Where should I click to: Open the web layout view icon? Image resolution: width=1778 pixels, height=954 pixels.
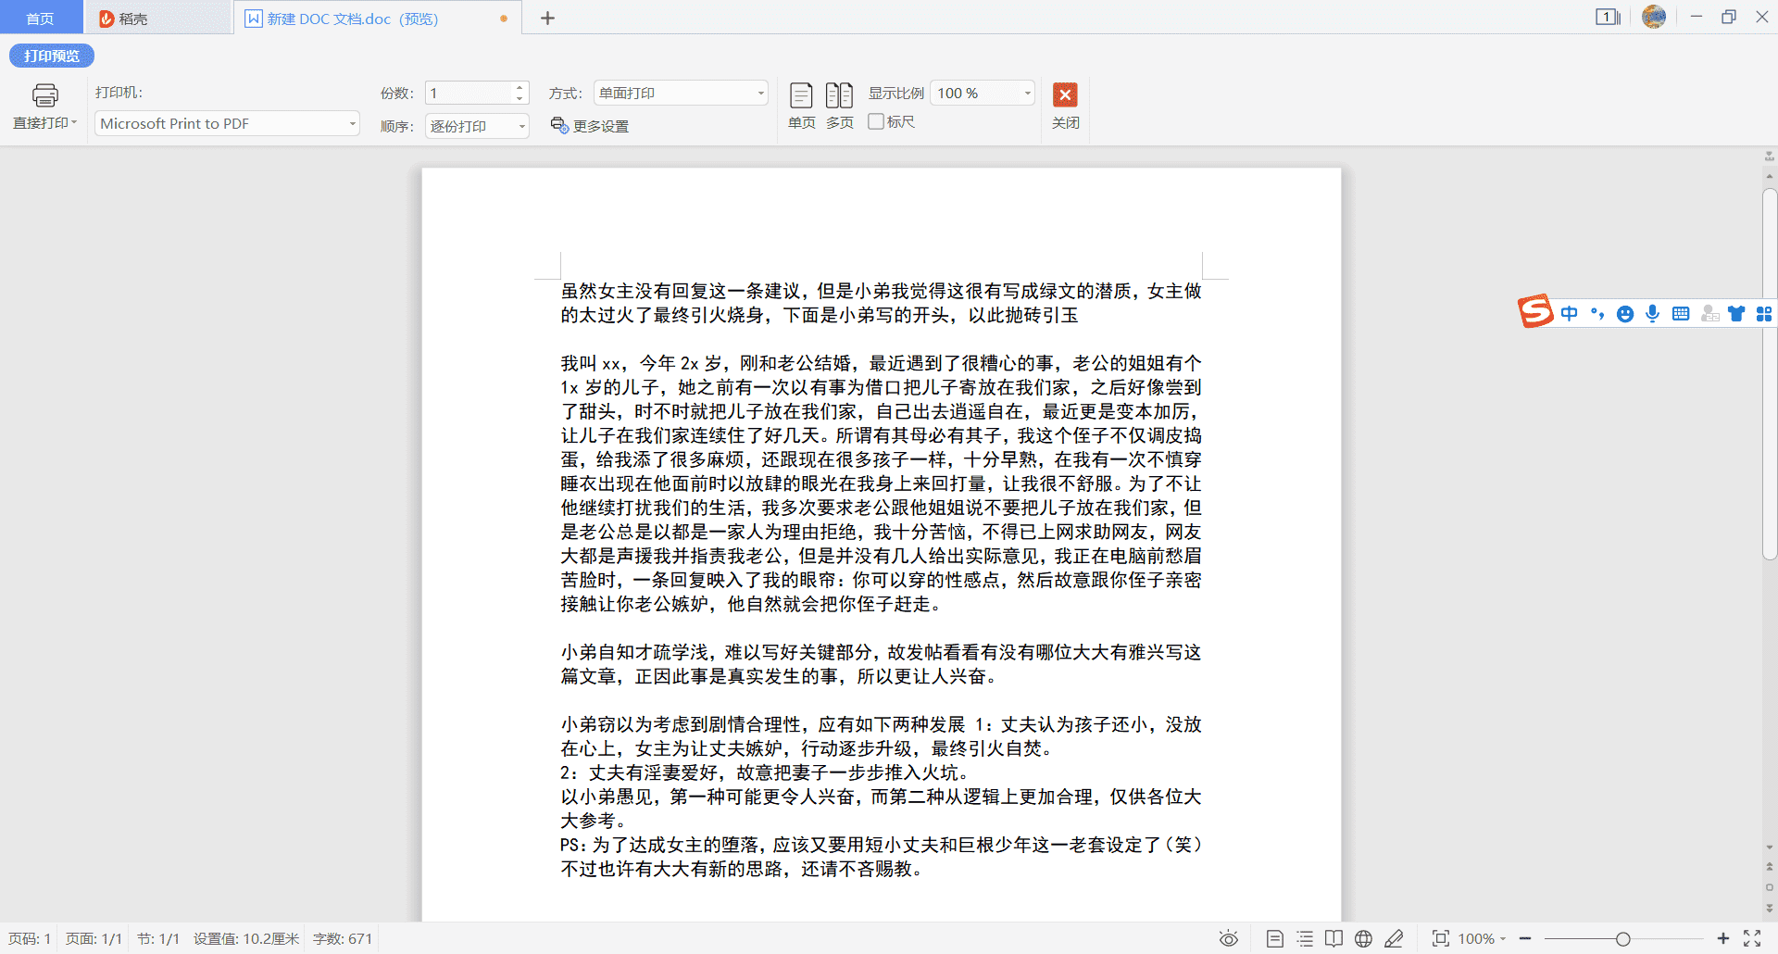tap(1363, 938)
